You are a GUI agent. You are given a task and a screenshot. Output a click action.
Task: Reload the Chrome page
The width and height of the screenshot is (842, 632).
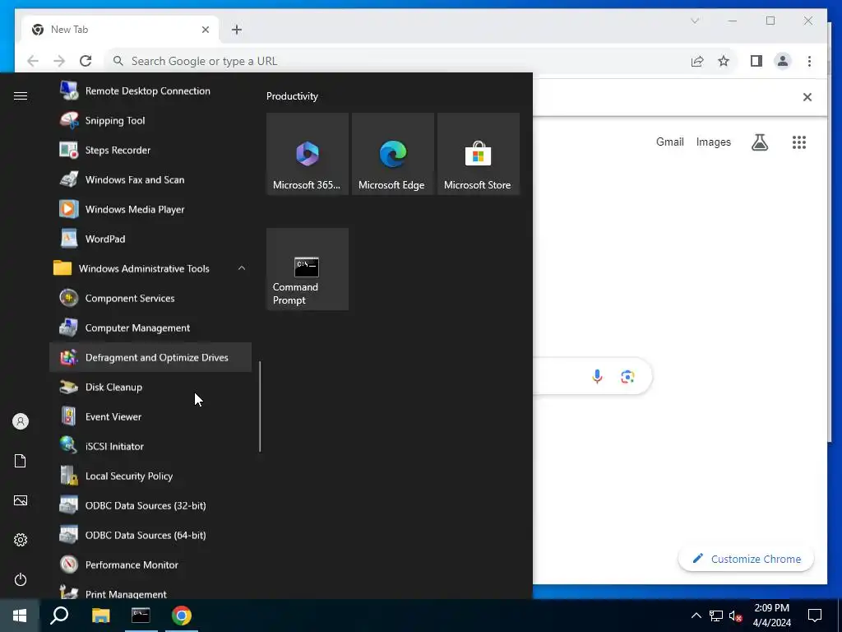86,61
